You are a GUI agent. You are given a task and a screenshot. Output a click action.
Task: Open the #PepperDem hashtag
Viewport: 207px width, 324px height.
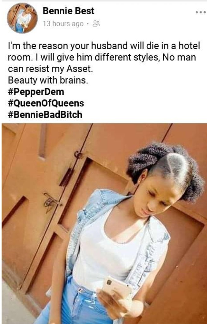[x=36, y=92]
